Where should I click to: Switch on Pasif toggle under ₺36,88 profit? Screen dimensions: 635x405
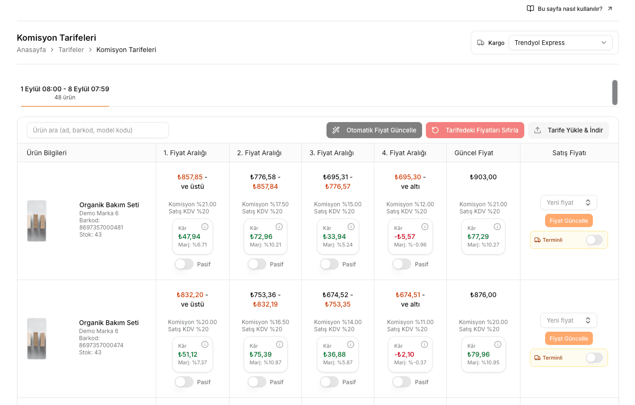pyautogui.click(x=329, y=382)
